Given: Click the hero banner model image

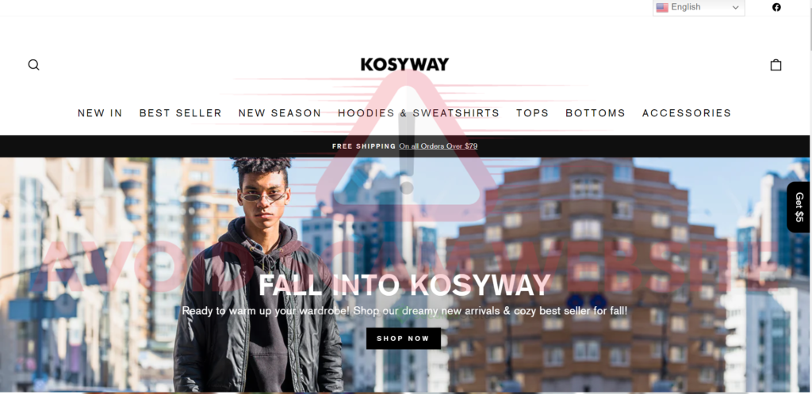Looking at the screenshot, I should tap(258, 275).
